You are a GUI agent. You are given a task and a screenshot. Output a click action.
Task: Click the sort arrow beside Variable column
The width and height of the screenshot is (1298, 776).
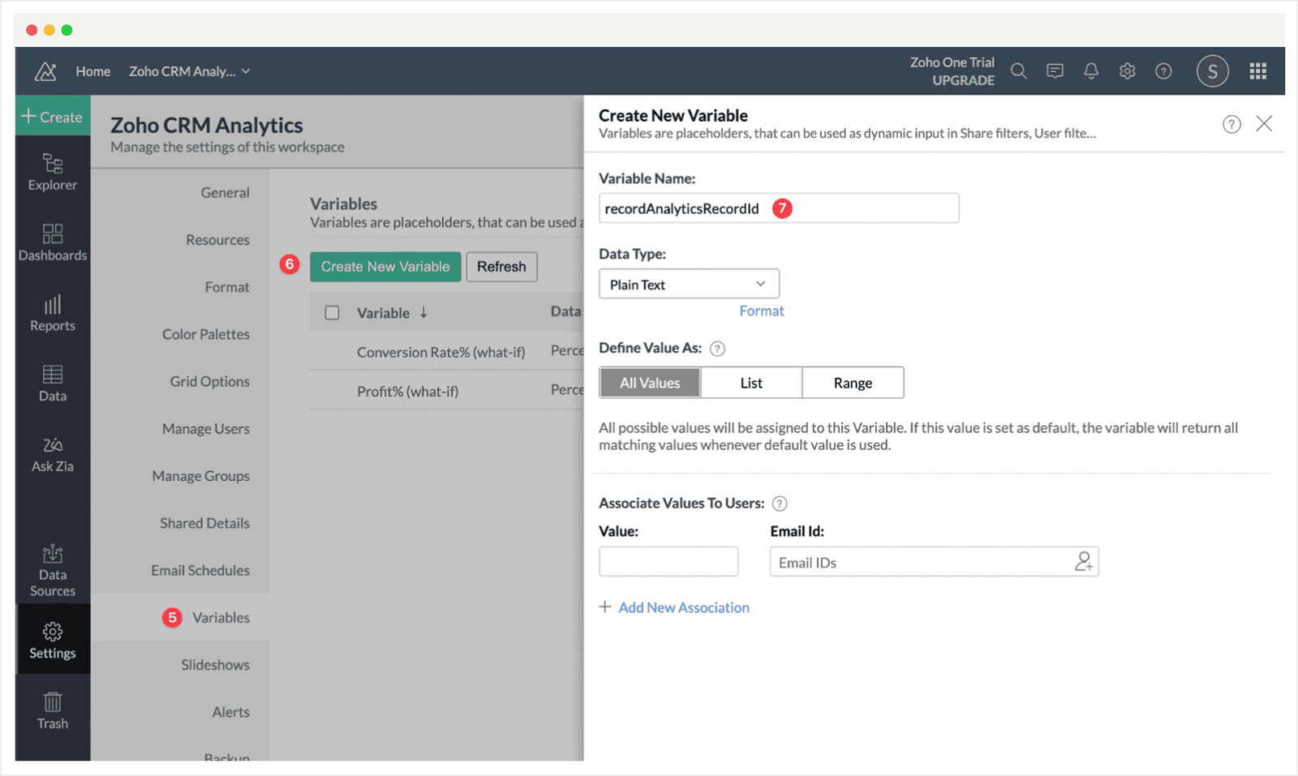click(423, 313)
